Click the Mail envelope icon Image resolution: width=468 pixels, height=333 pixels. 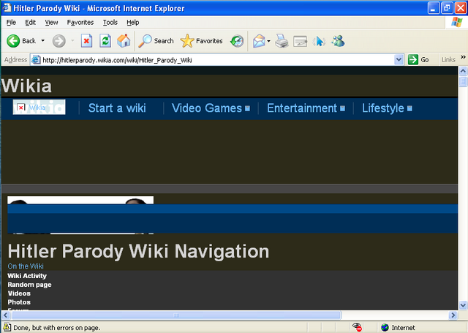click(259, 41)
